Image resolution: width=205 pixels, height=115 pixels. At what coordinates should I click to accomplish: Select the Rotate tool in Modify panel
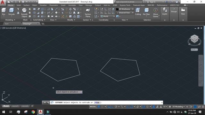pyautogui.click(x=70, y=13)
